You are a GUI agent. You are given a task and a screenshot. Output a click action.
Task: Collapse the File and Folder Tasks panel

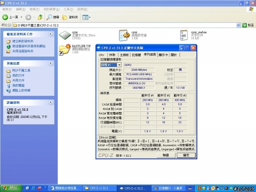coord(51,34)
